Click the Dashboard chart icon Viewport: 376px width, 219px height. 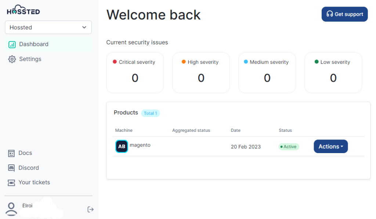pyautogui.click(x=12, y=44)
